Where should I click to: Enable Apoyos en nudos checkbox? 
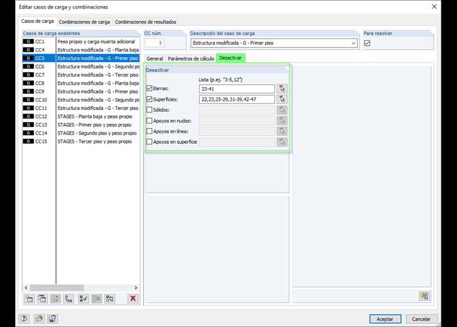point(149,121)
